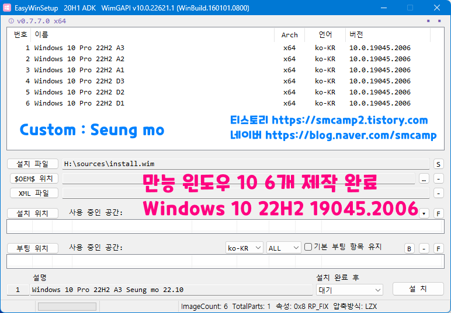Click the 언어 column header
451x313 pixels.
325,35
